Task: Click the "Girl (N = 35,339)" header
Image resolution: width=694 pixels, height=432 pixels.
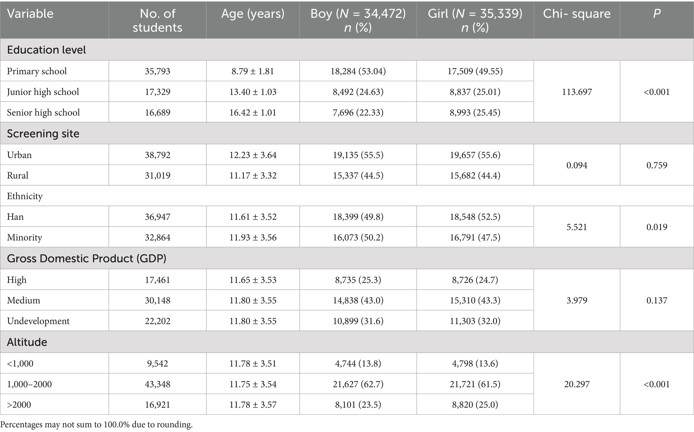Action: [x=475, y=20]
